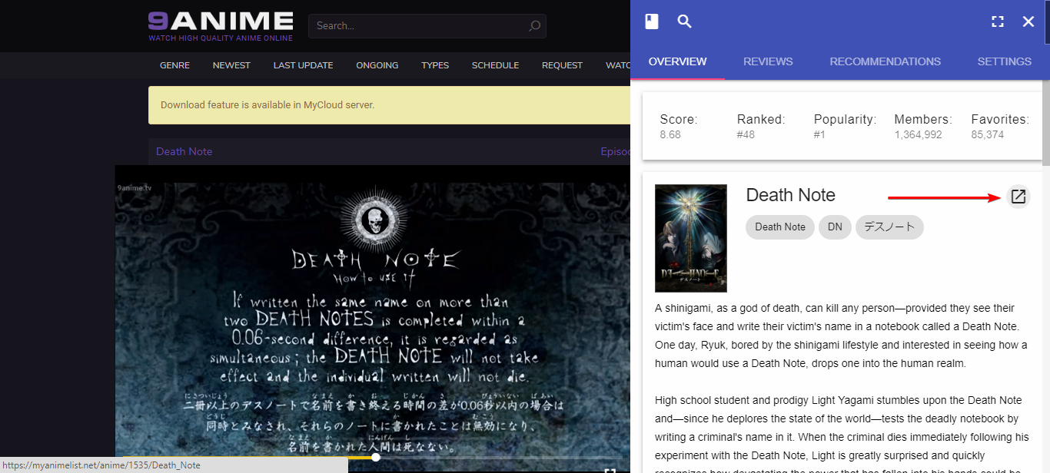Open the Request page
Viewport: 1050px width, 473px height.
click(562, 65)
